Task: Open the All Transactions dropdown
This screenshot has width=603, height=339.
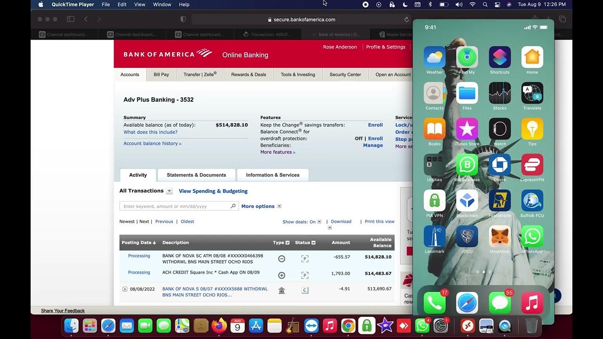Action: pyautogui.click(x=169, y=191)
